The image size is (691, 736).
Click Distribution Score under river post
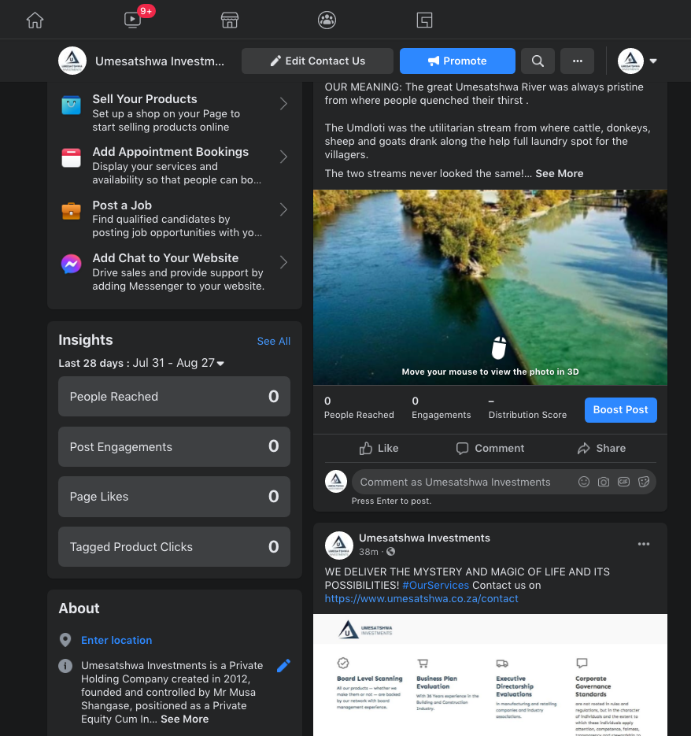[x=527, y=409]
